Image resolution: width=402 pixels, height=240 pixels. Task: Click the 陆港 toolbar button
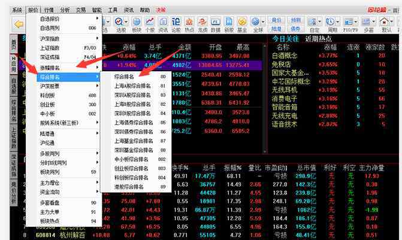[x=276, y=29]
